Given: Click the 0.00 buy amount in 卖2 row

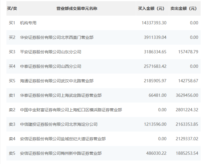Looking at the screenshot, I should tap(162, 110).
